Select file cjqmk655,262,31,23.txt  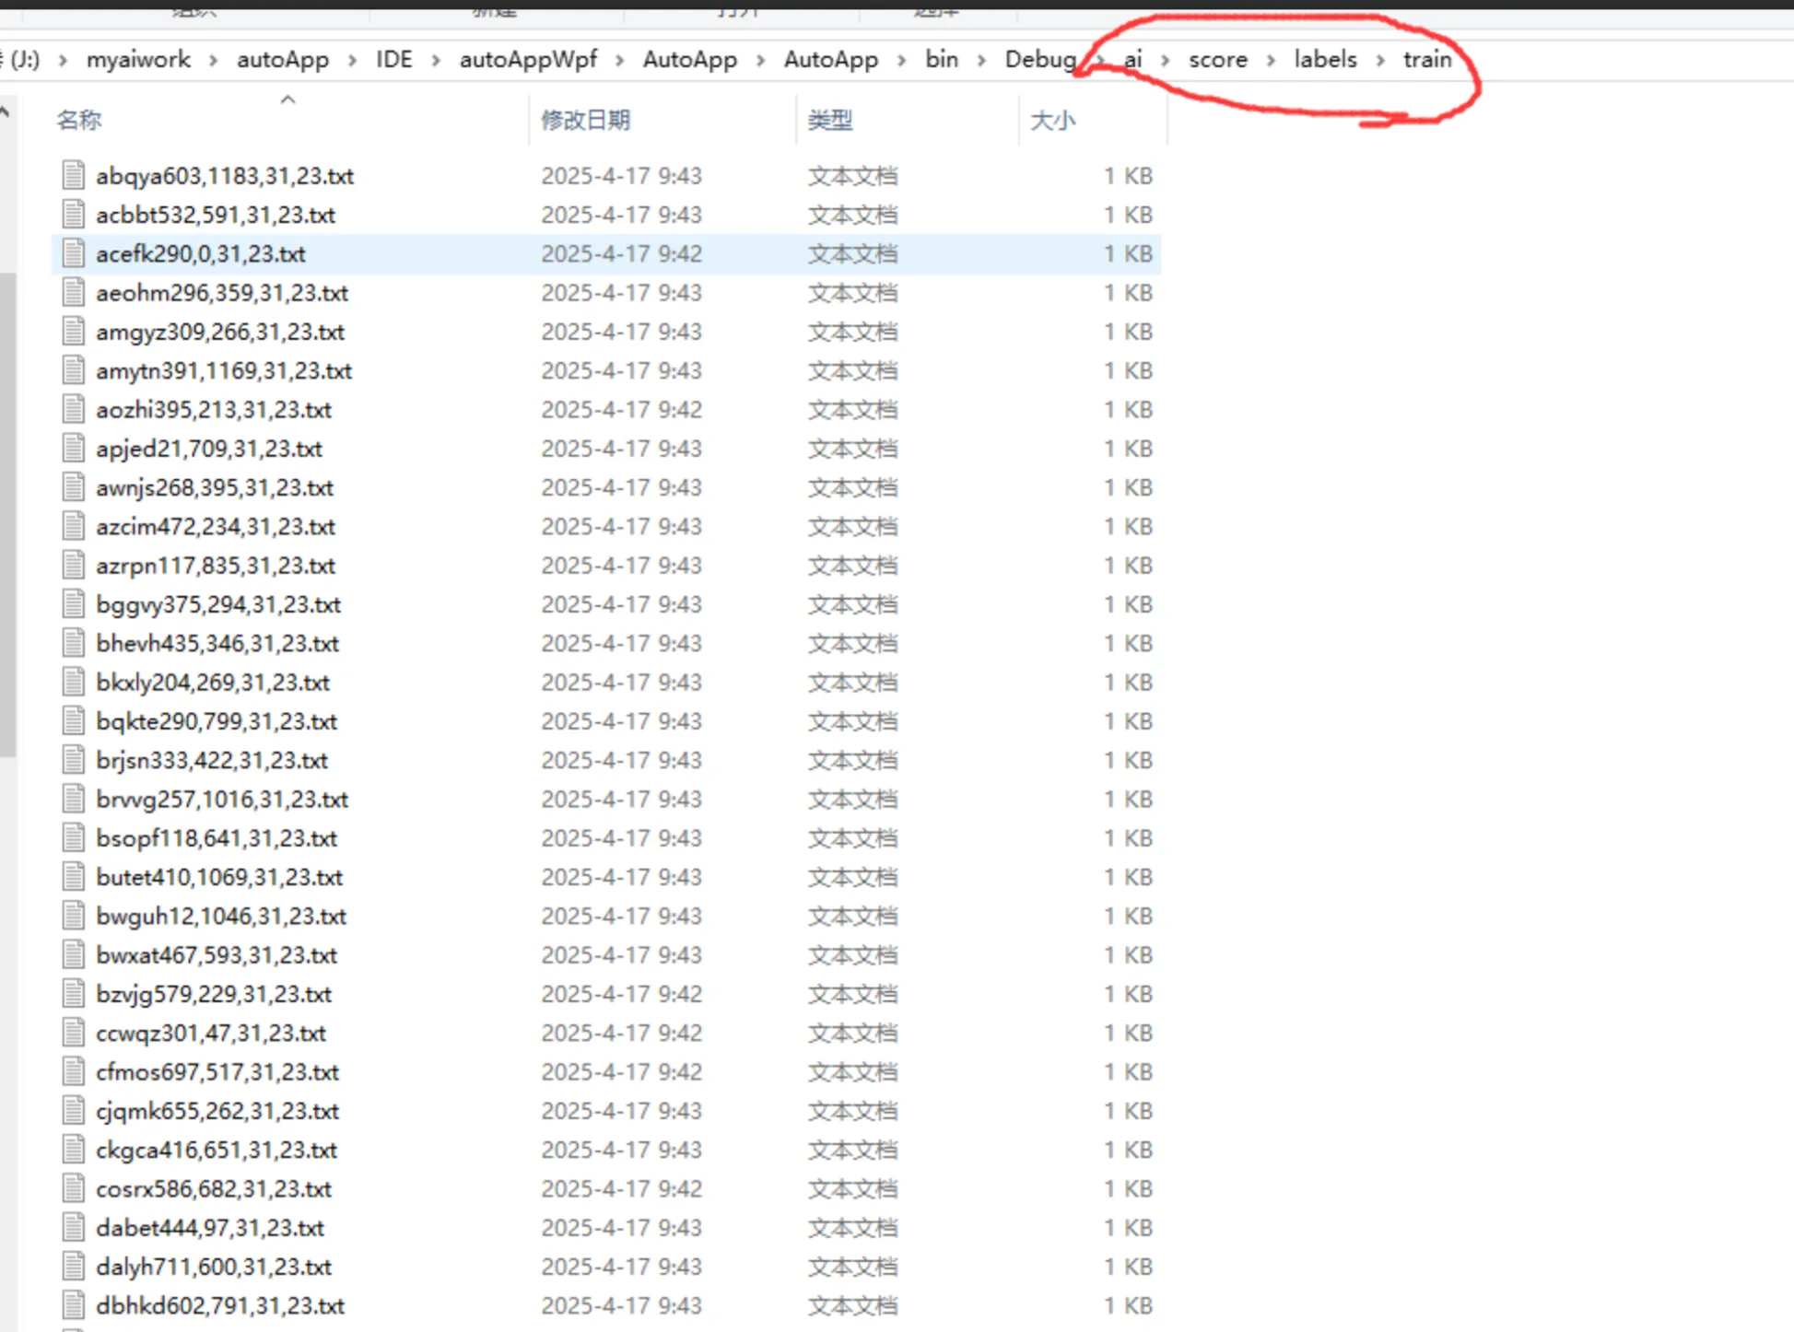pyautogui.click(x=217, y=1111)
